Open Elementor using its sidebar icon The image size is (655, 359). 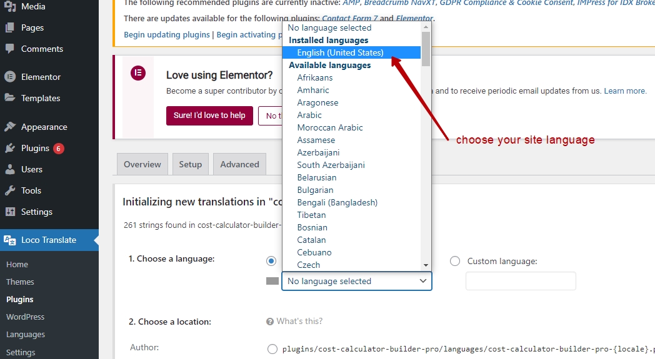coord(10,77)
